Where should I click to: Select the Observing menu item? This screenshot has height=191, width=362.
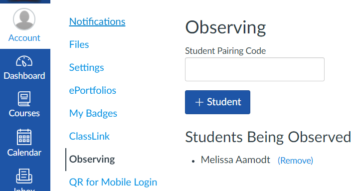[92, 160]
